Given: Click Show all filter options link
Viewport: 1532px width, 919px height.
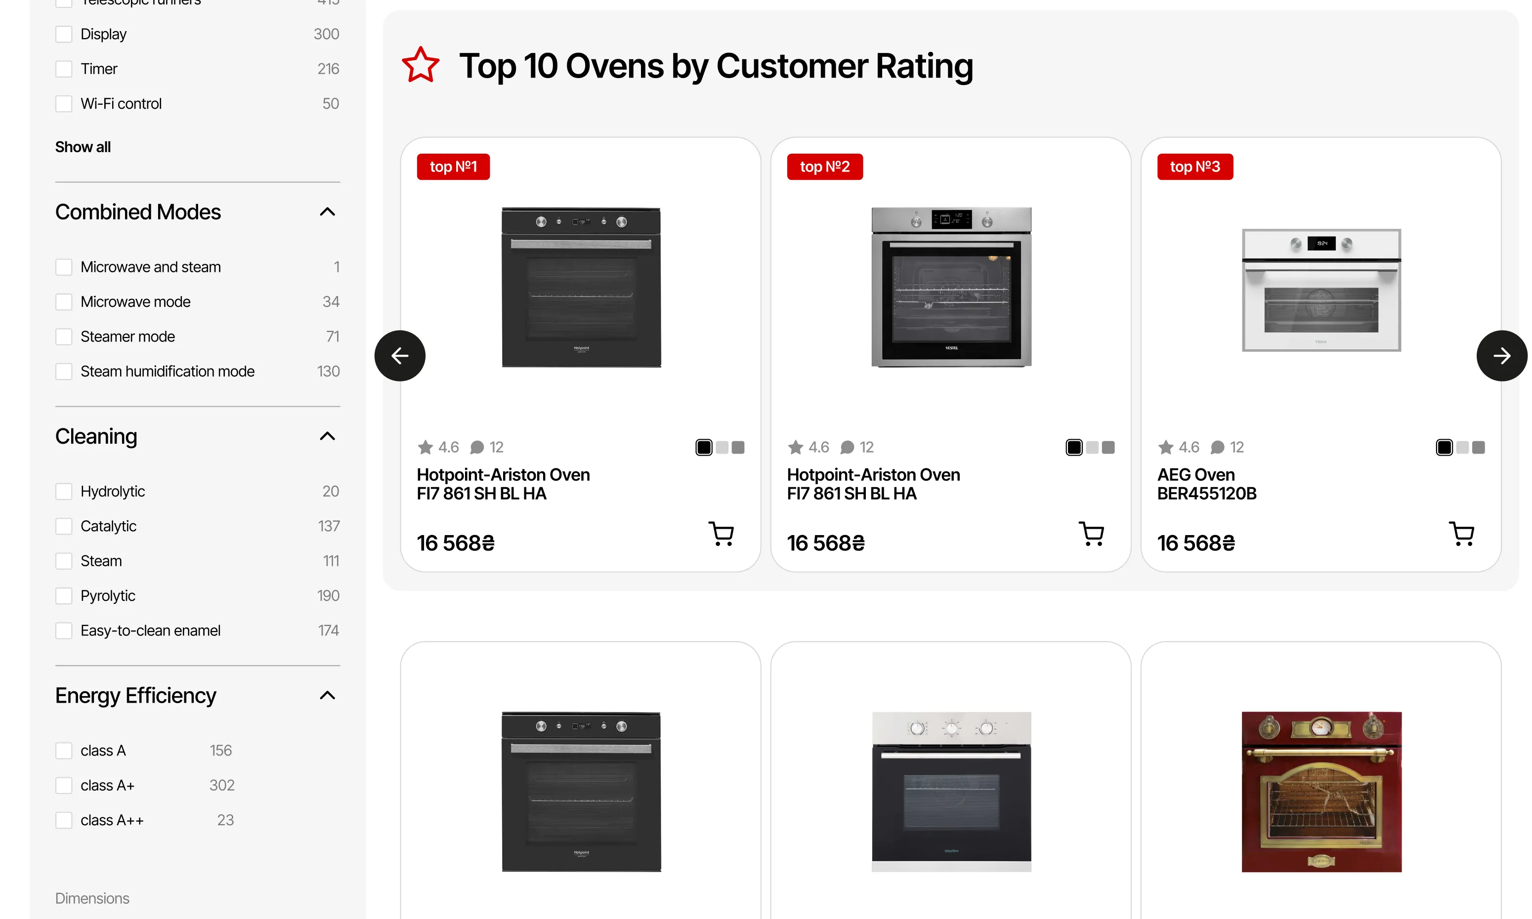Looking at the screenshot, I should 83,147.
